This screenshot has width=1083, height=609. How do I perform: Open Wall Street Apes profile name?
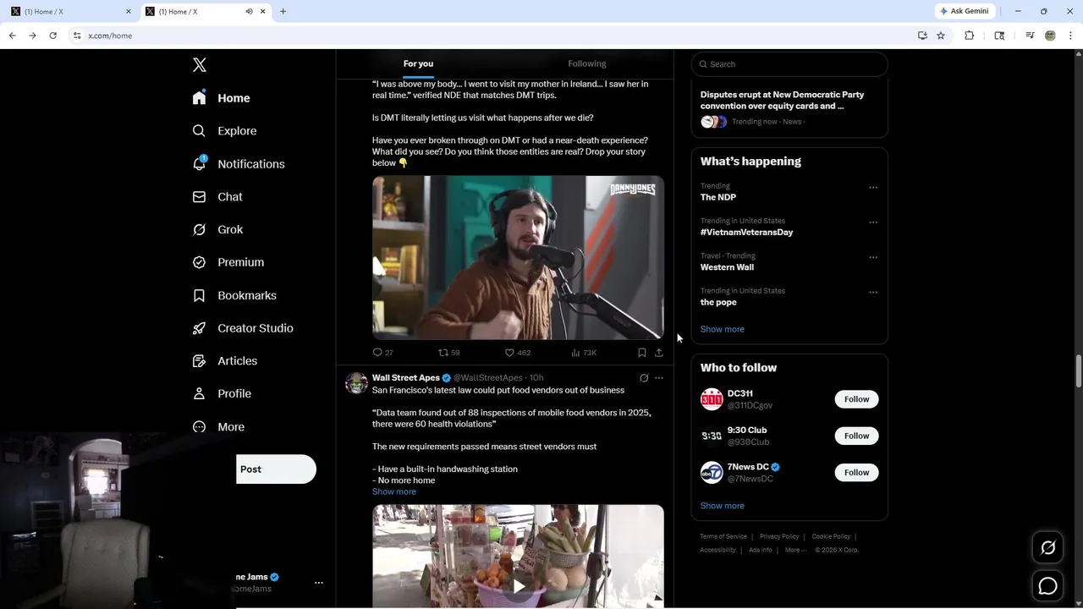coord(405,378)
